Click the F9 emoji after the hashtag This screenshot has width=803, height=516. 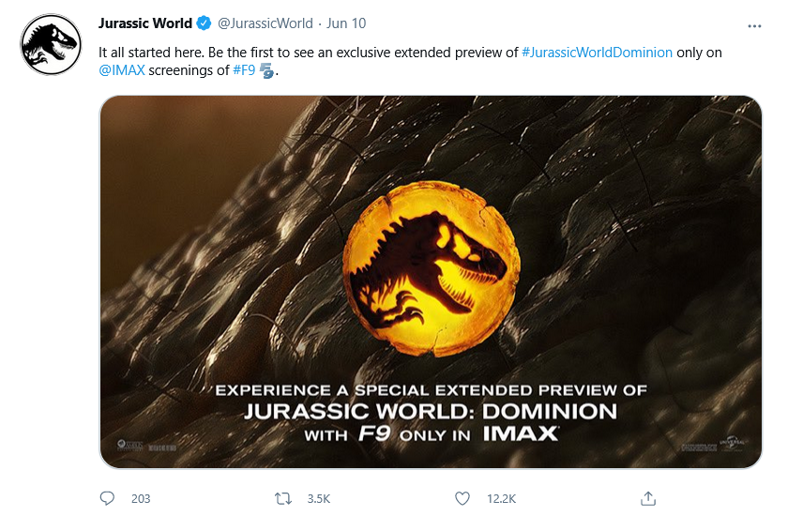266,70
